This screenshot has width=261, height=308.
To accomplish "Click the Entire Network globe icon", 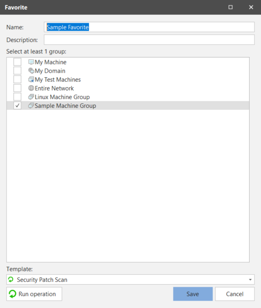I will [31, 88].
